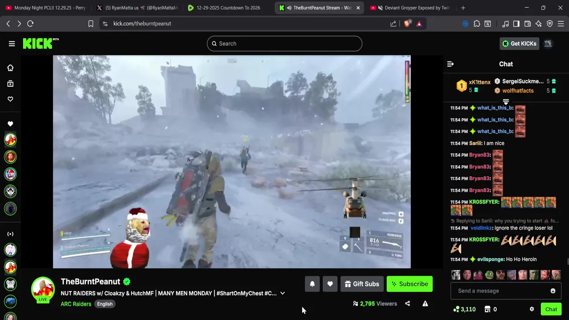This screenshot has width=569, height=320.
Task: Click the username evilsponge in the chat
Action: coord(490,259)
